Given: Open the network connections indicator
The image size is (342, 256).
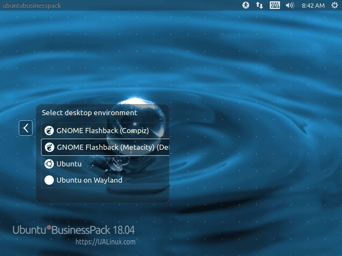Looking at the screenshot, I should (x=259, y=5).
